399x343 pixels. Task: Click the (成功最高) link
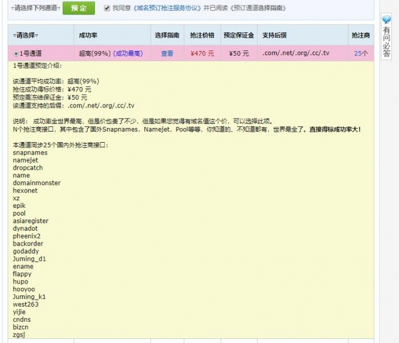pos(128,53)
